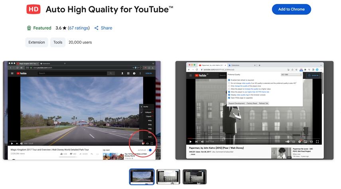Open the Magic Kingdom screenshot slide
This screenshot has width=341, height=189.
pos(82,110)
